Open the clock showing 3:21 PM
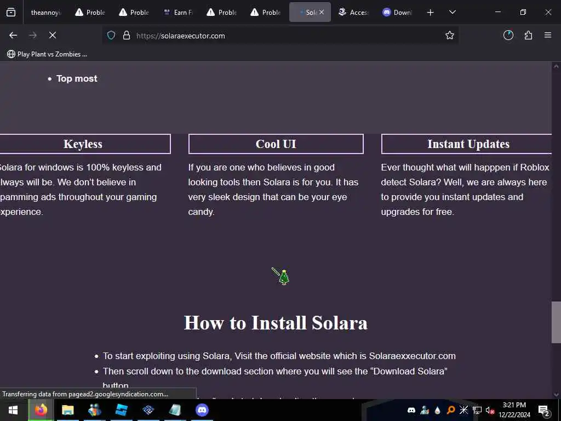The width and height of the screenshot is (561, 421). tap(514, 410)
